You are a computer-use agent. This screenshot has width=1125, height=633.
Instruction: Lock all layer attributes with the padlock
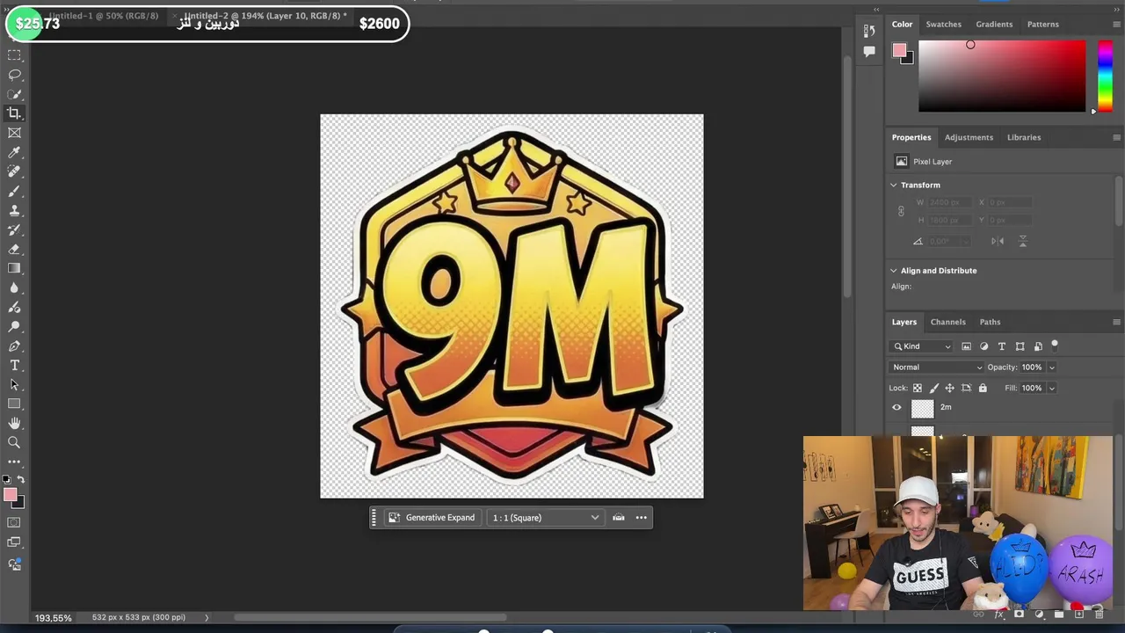tap(983, 388)
